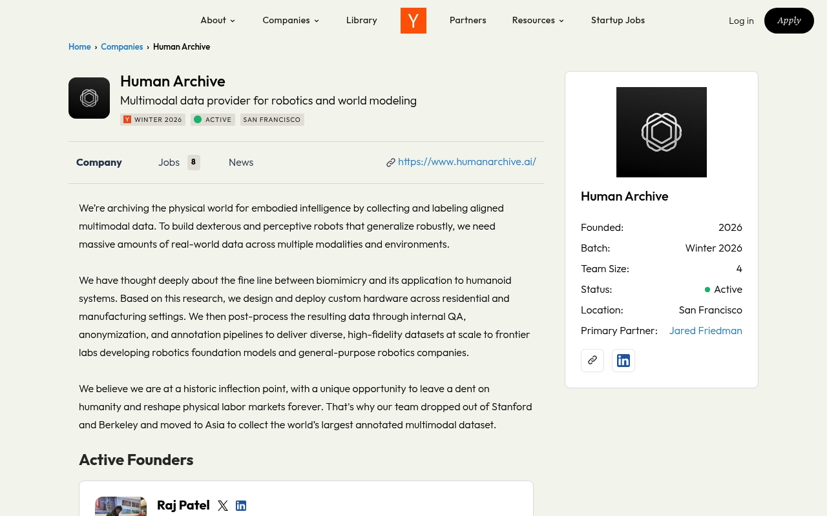827x516 pixels.
Task: Click Location value San Francisco in sidebar
Action: 711,310
